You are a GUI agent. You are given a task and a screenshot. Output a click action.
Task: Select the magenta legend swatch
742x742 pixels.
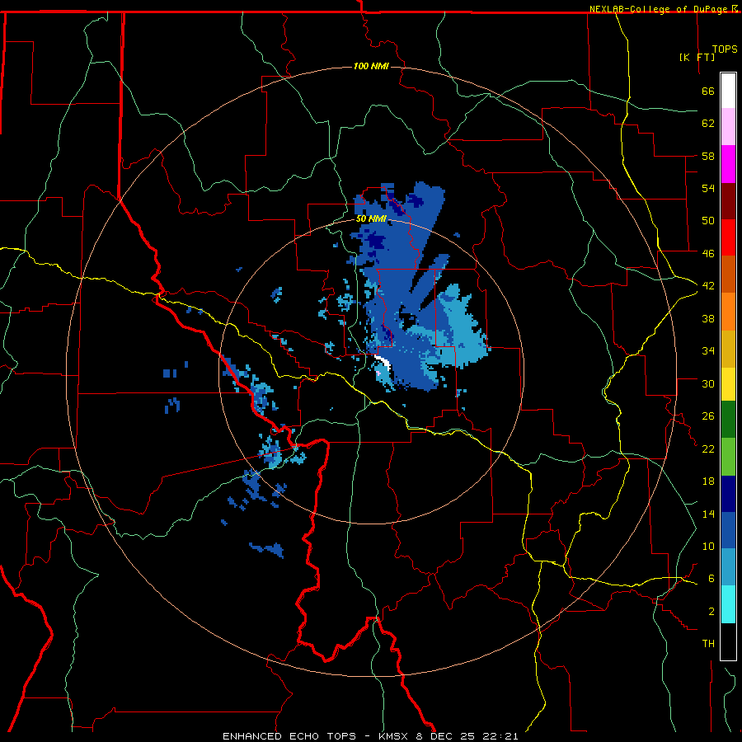[728, 164]
